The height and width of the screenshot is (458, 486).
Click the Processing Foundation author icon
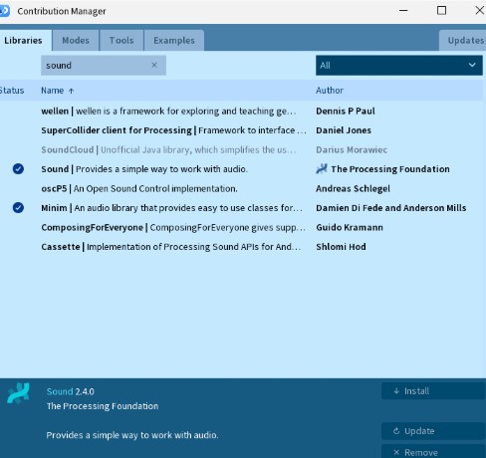(x=322, y=169)
